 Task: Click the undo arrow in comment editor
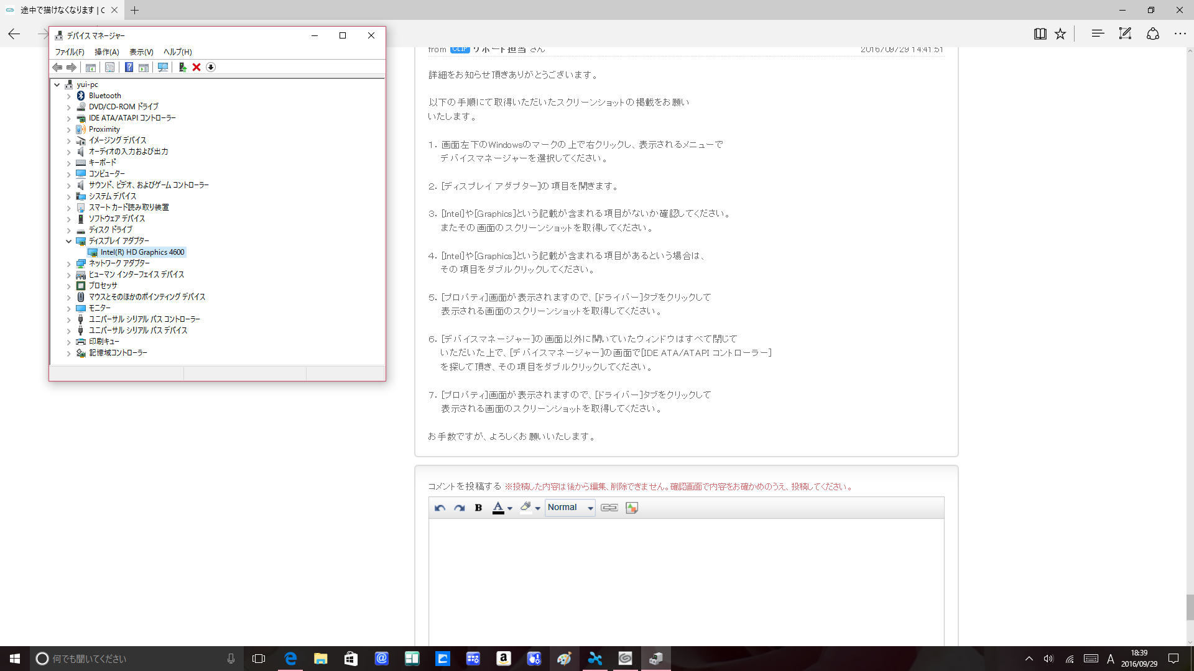tap(440, 508)
